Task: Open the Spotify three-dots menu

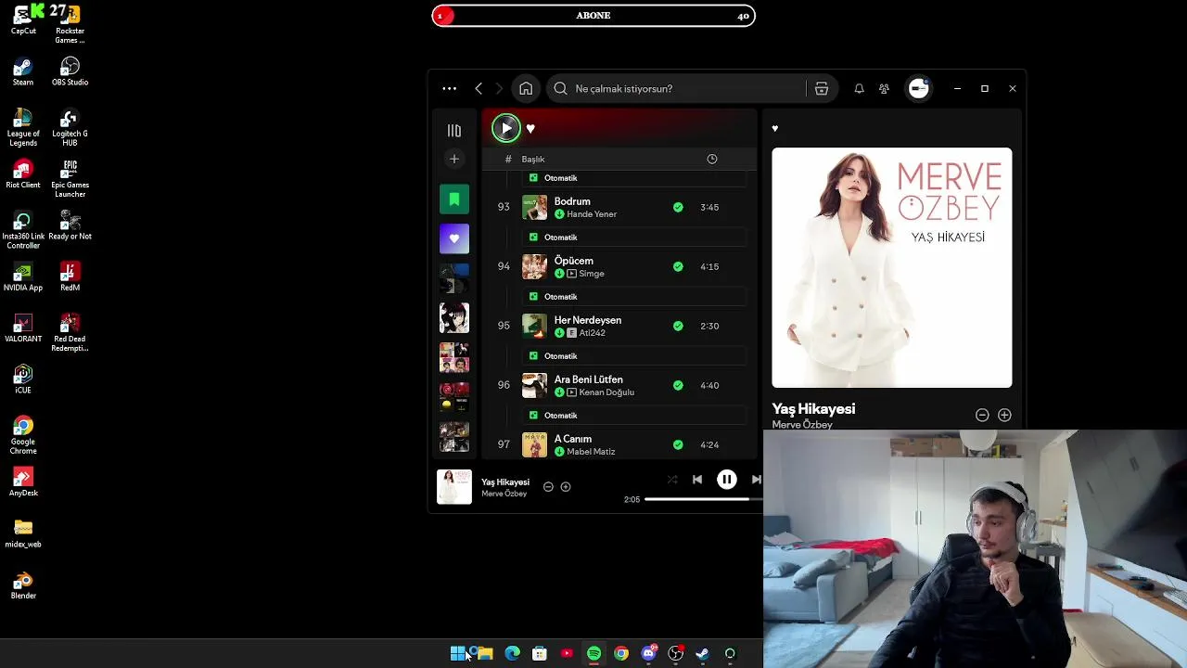Action: (450, 89)
